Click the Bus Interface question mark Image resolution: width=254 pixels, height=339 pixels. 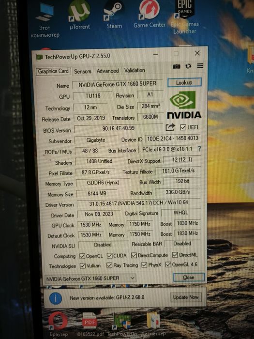click(199, 149)
